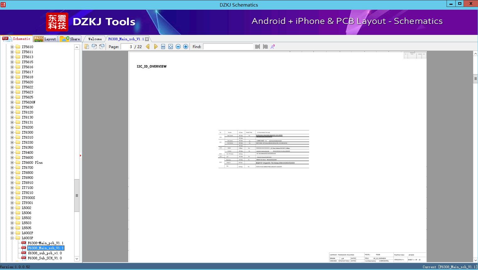
Task: Select the F6308_Main_sch_V1.1 document tab
Action: point(126,39)
